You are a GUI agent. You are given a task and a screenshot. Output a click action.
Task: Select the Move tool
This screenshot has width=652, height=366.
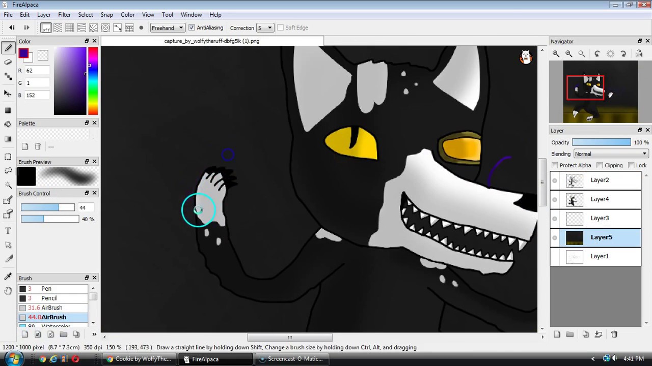8,94
